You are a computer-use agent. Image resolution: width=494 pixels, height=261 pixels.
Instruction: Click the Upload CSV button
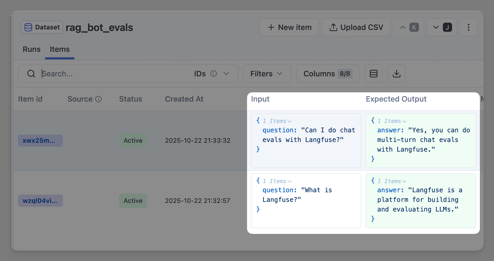click(356, 27)
